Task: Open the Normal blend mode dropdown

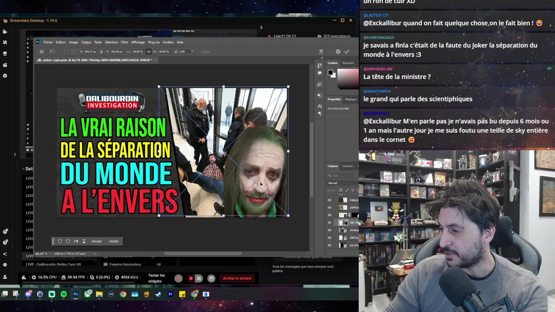Action: click(x=343, y=183)
